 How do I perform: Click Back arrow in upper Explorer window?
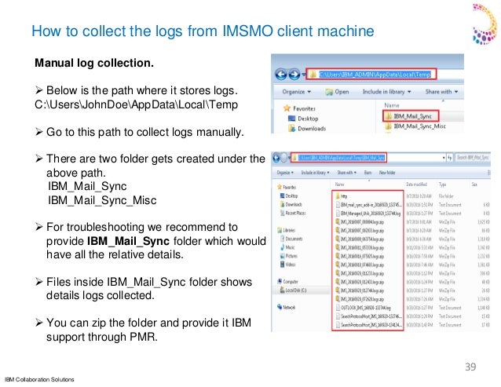[x=281, y=75]
